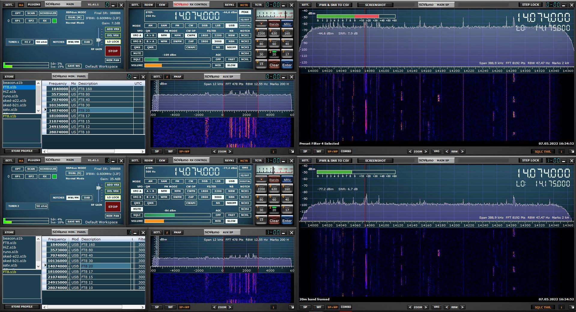Click the i info button in instance 0 Main SP

pyautogui.click(x=561, y=152)
